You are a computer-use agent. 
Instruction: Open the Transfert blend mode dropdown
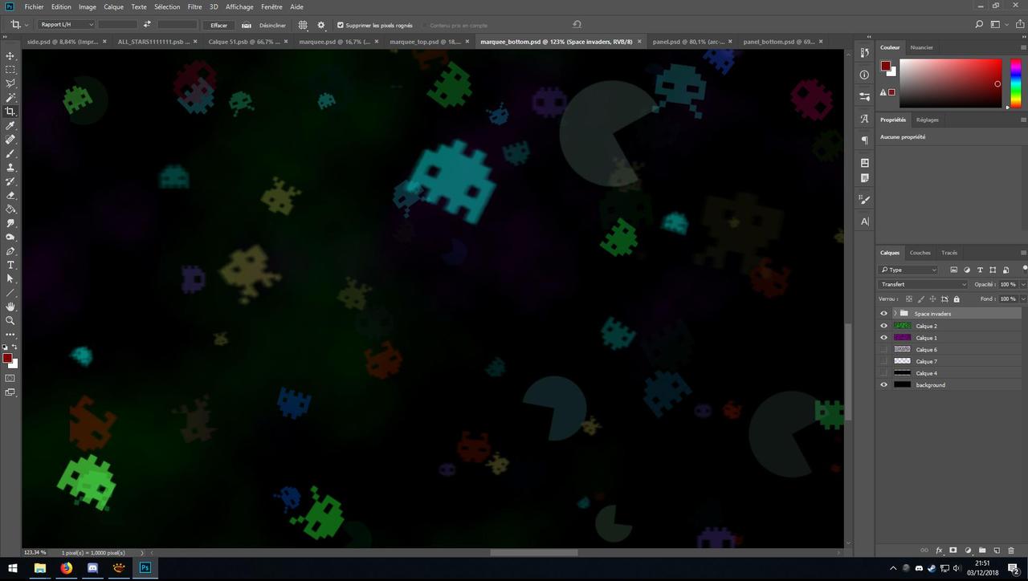coord(924,284)
